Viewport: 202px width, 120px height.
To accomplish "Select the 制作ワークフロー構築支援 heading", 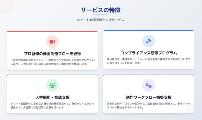I will pyautogui.click(x=149, y=97).
